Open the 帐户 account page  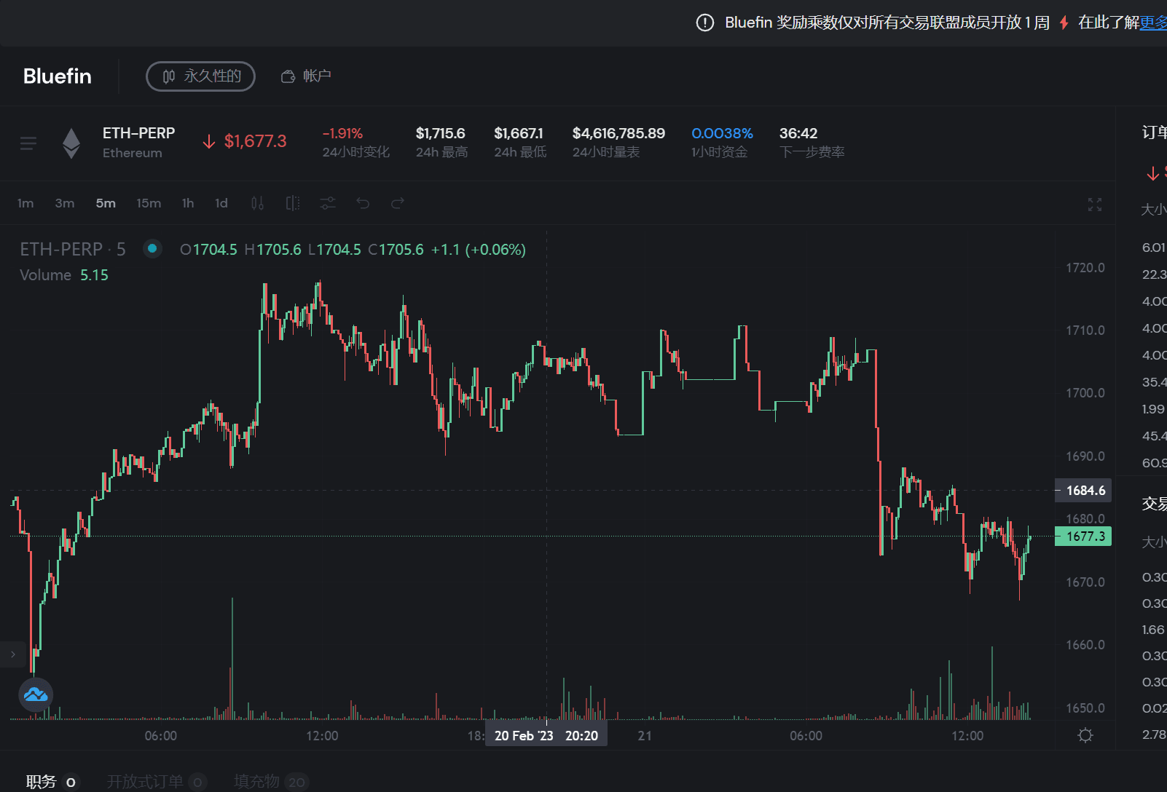pos(306,76)
